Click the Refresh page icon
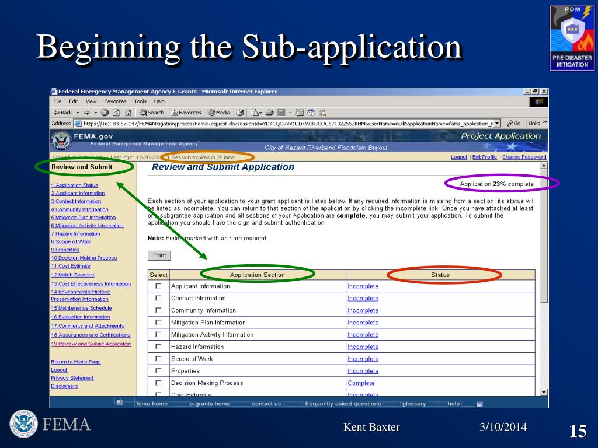 pyautogui.click(x=117, y=113)
